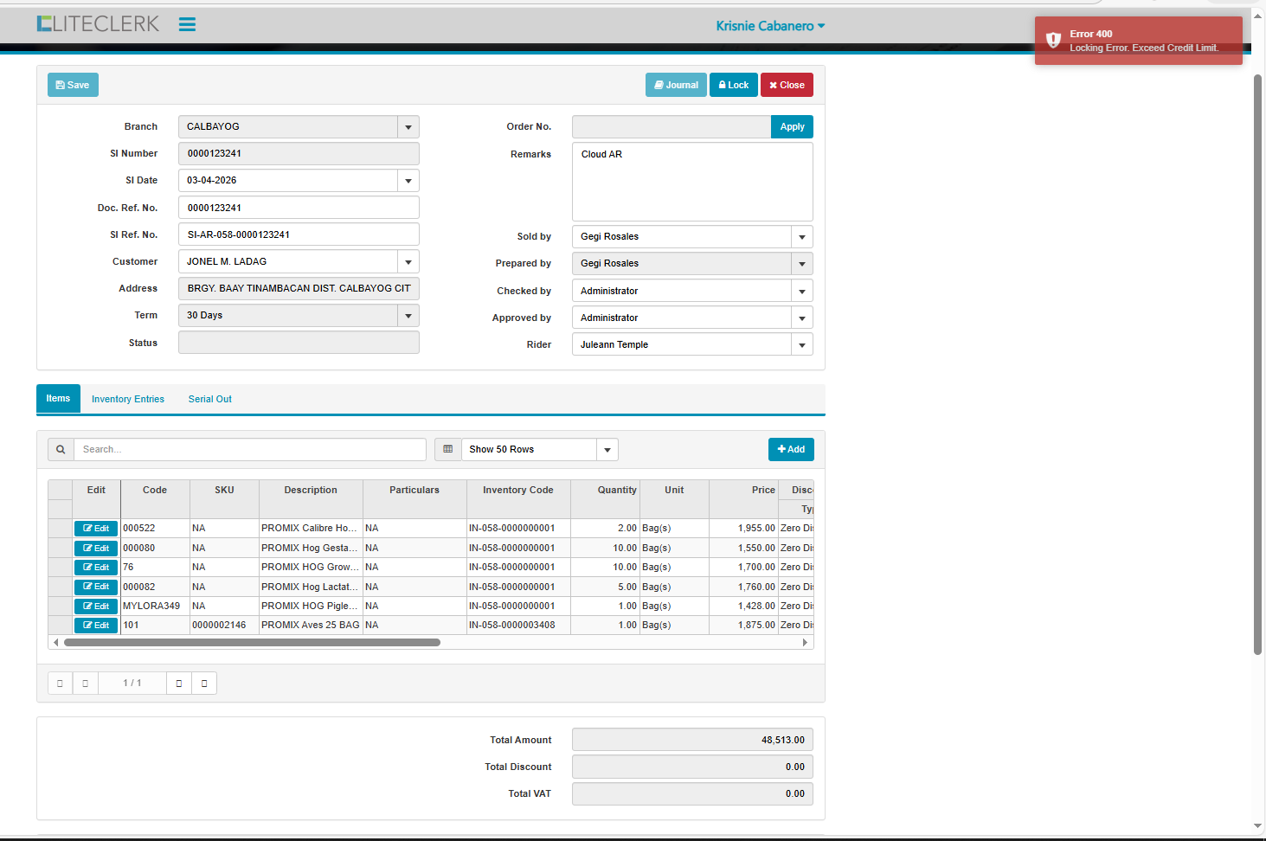Click the Remarks text area
Screen dimensions: 1266x841
click(x=692, y=182)
